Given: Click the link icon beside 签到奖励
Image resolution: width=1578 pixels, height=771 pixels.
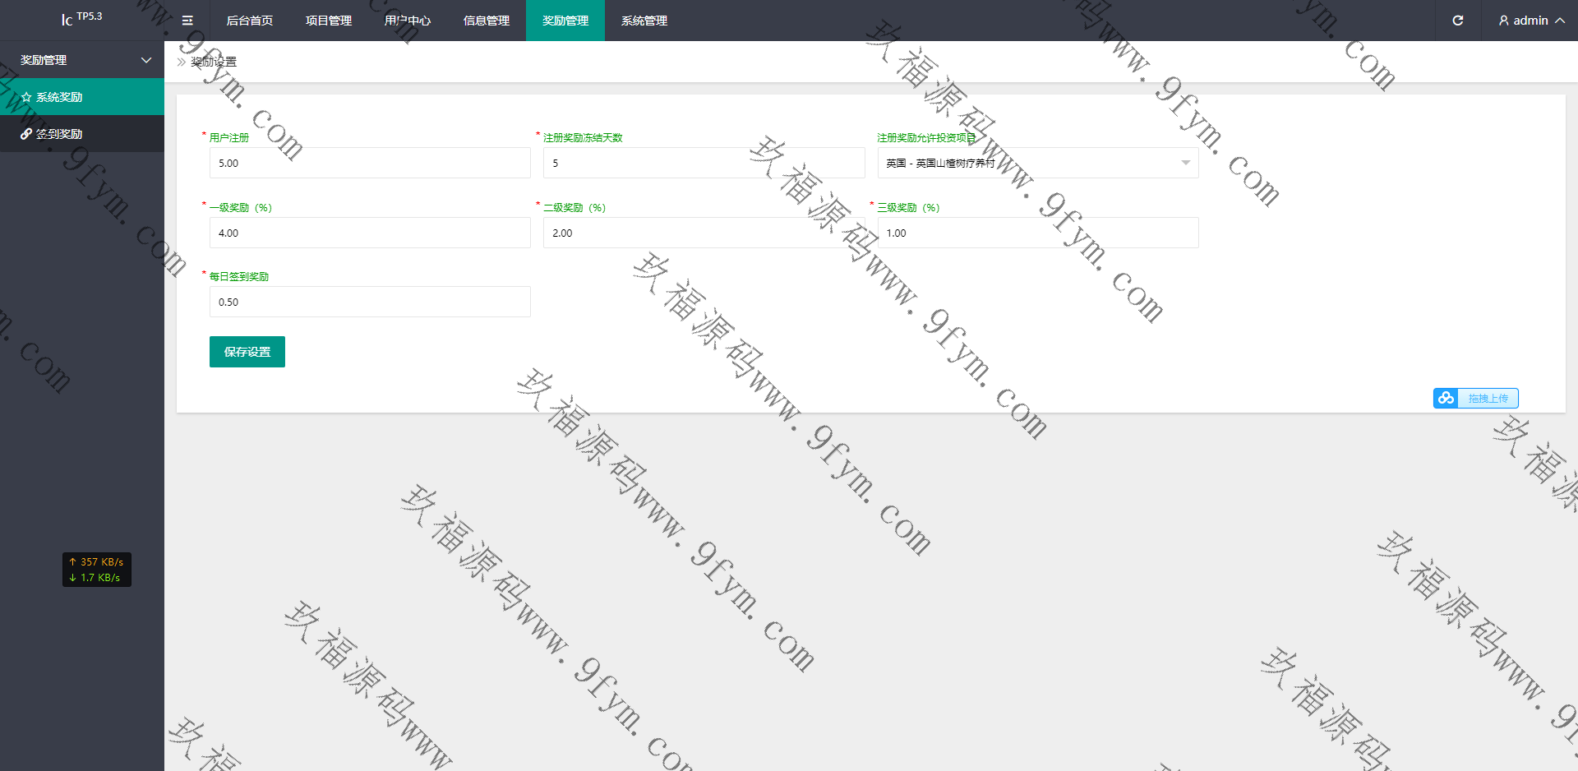Looking at the screenshot, I should click(26, 134).
